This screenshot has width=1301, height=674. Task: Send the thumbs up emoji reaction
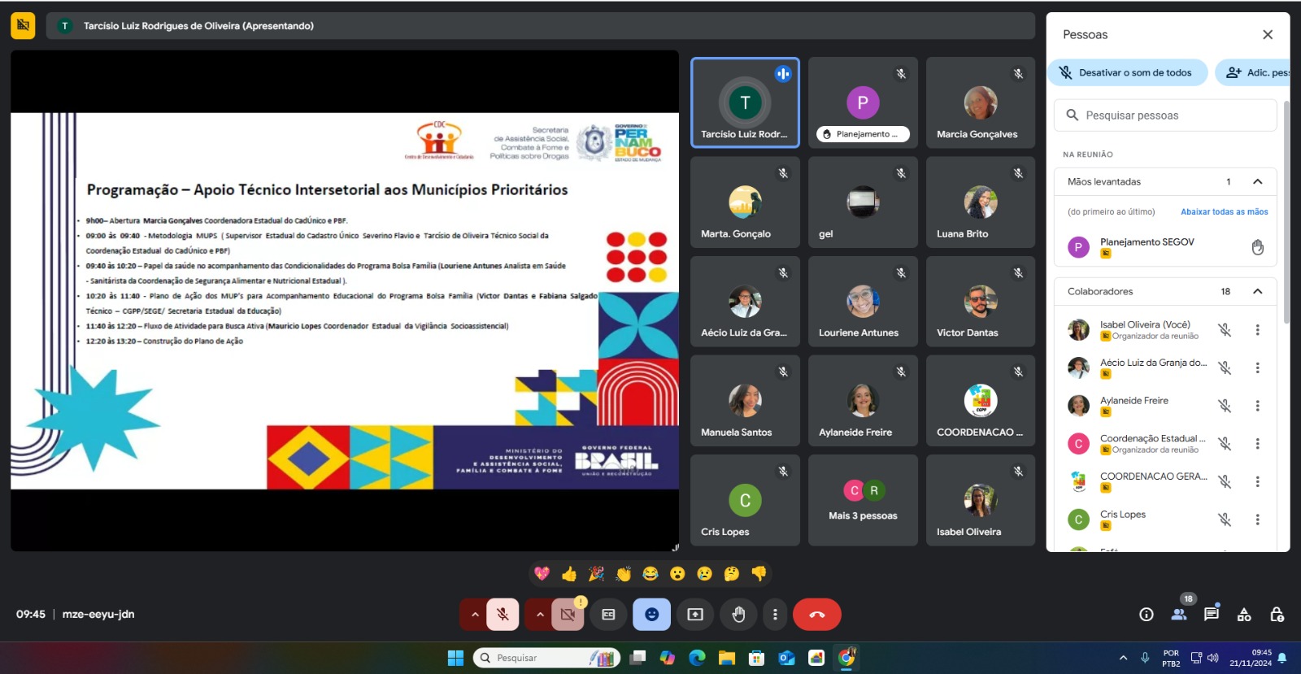point(569,574)
